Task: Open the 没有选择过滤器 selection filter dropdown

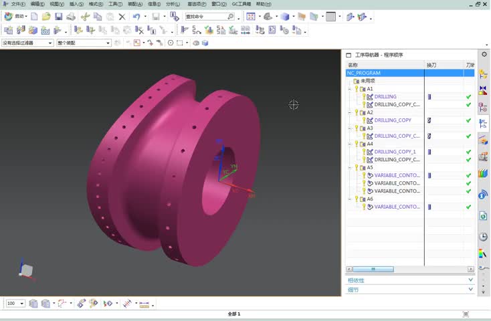Action: pyautogui.click(x=27, y=43)
